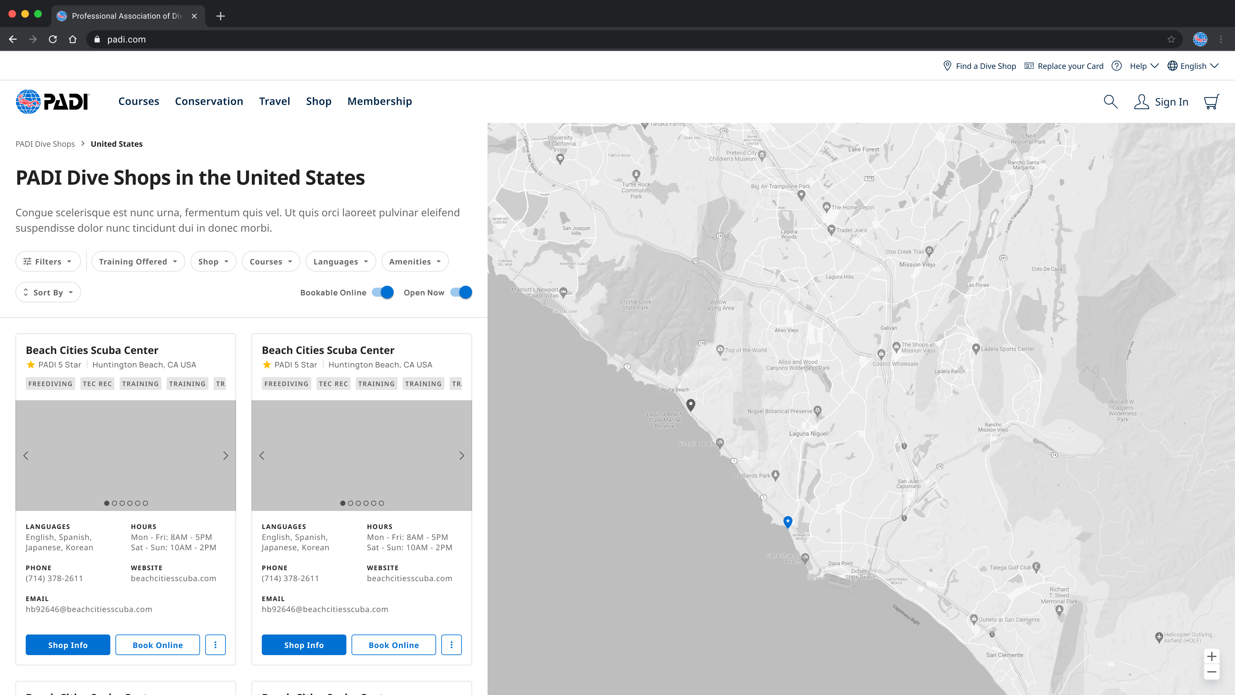Turn off the Bookable Online toggle

pyautogui.click(x=383, y=292)
